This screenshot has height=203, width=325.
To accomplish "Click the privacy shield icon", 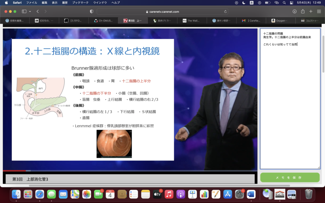I will tap(91, 11).
